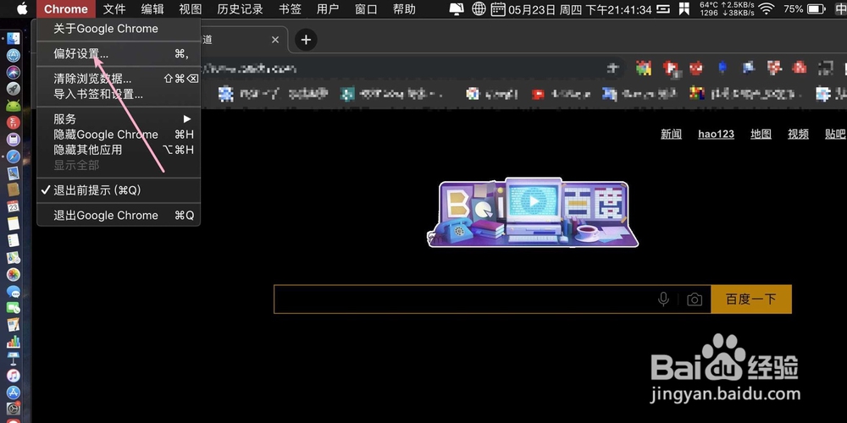The image size is (847, 423).
Task: Switch the 中 input method indicator
Action: [840, 8]
